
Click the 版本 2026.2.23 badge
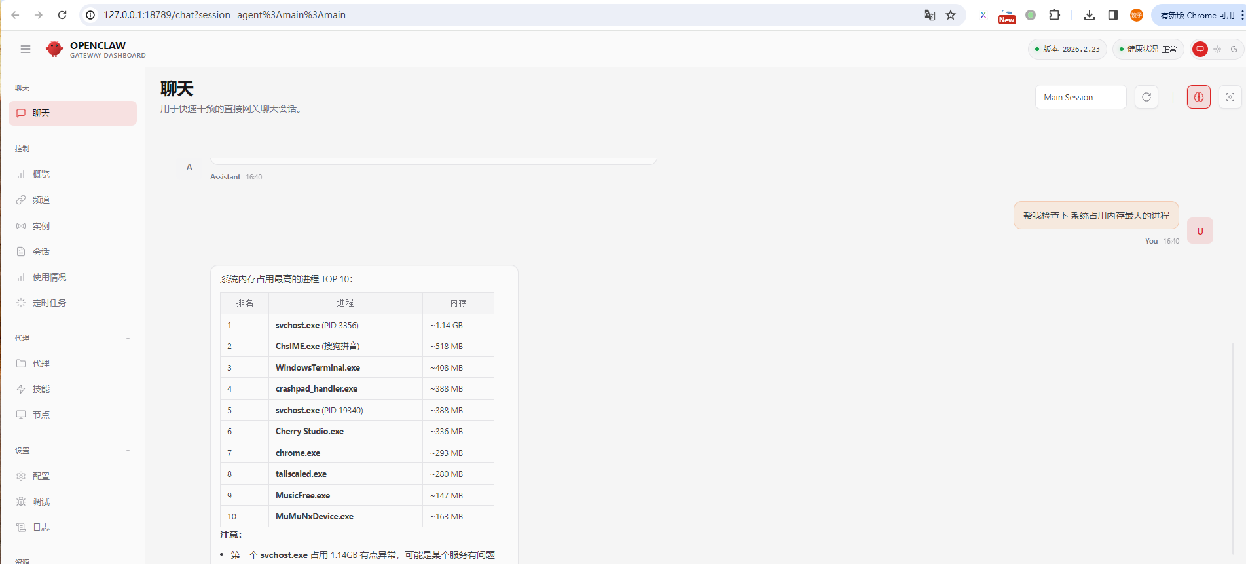tap(1067, 49)
